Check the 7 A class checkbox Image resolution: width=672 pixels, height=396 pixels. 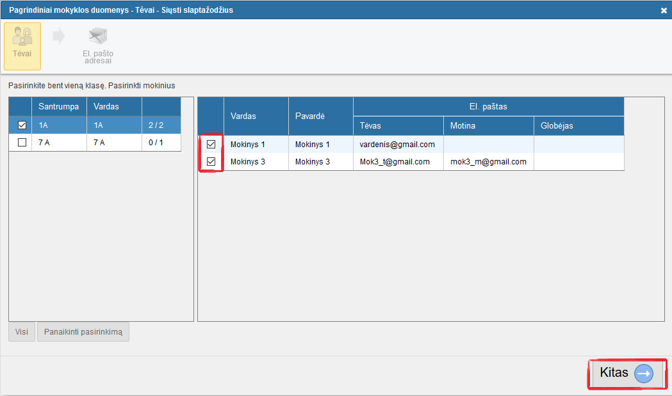tap(22, 142)
